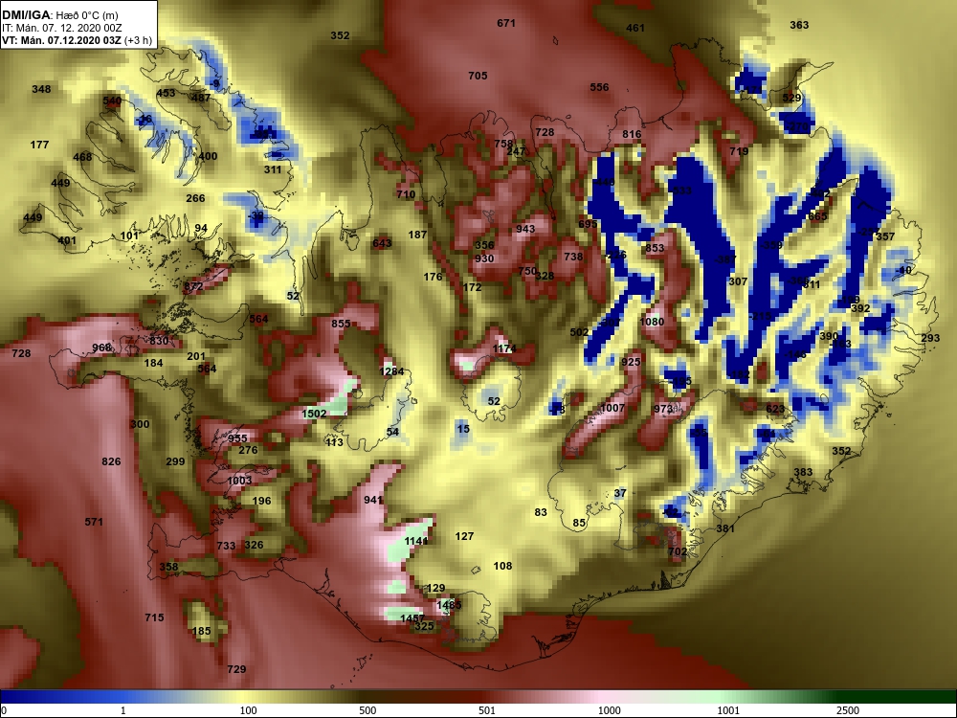Click the map value 311
Image resolution: width=957 pixels, height=718 pixels.
(273, 169)
